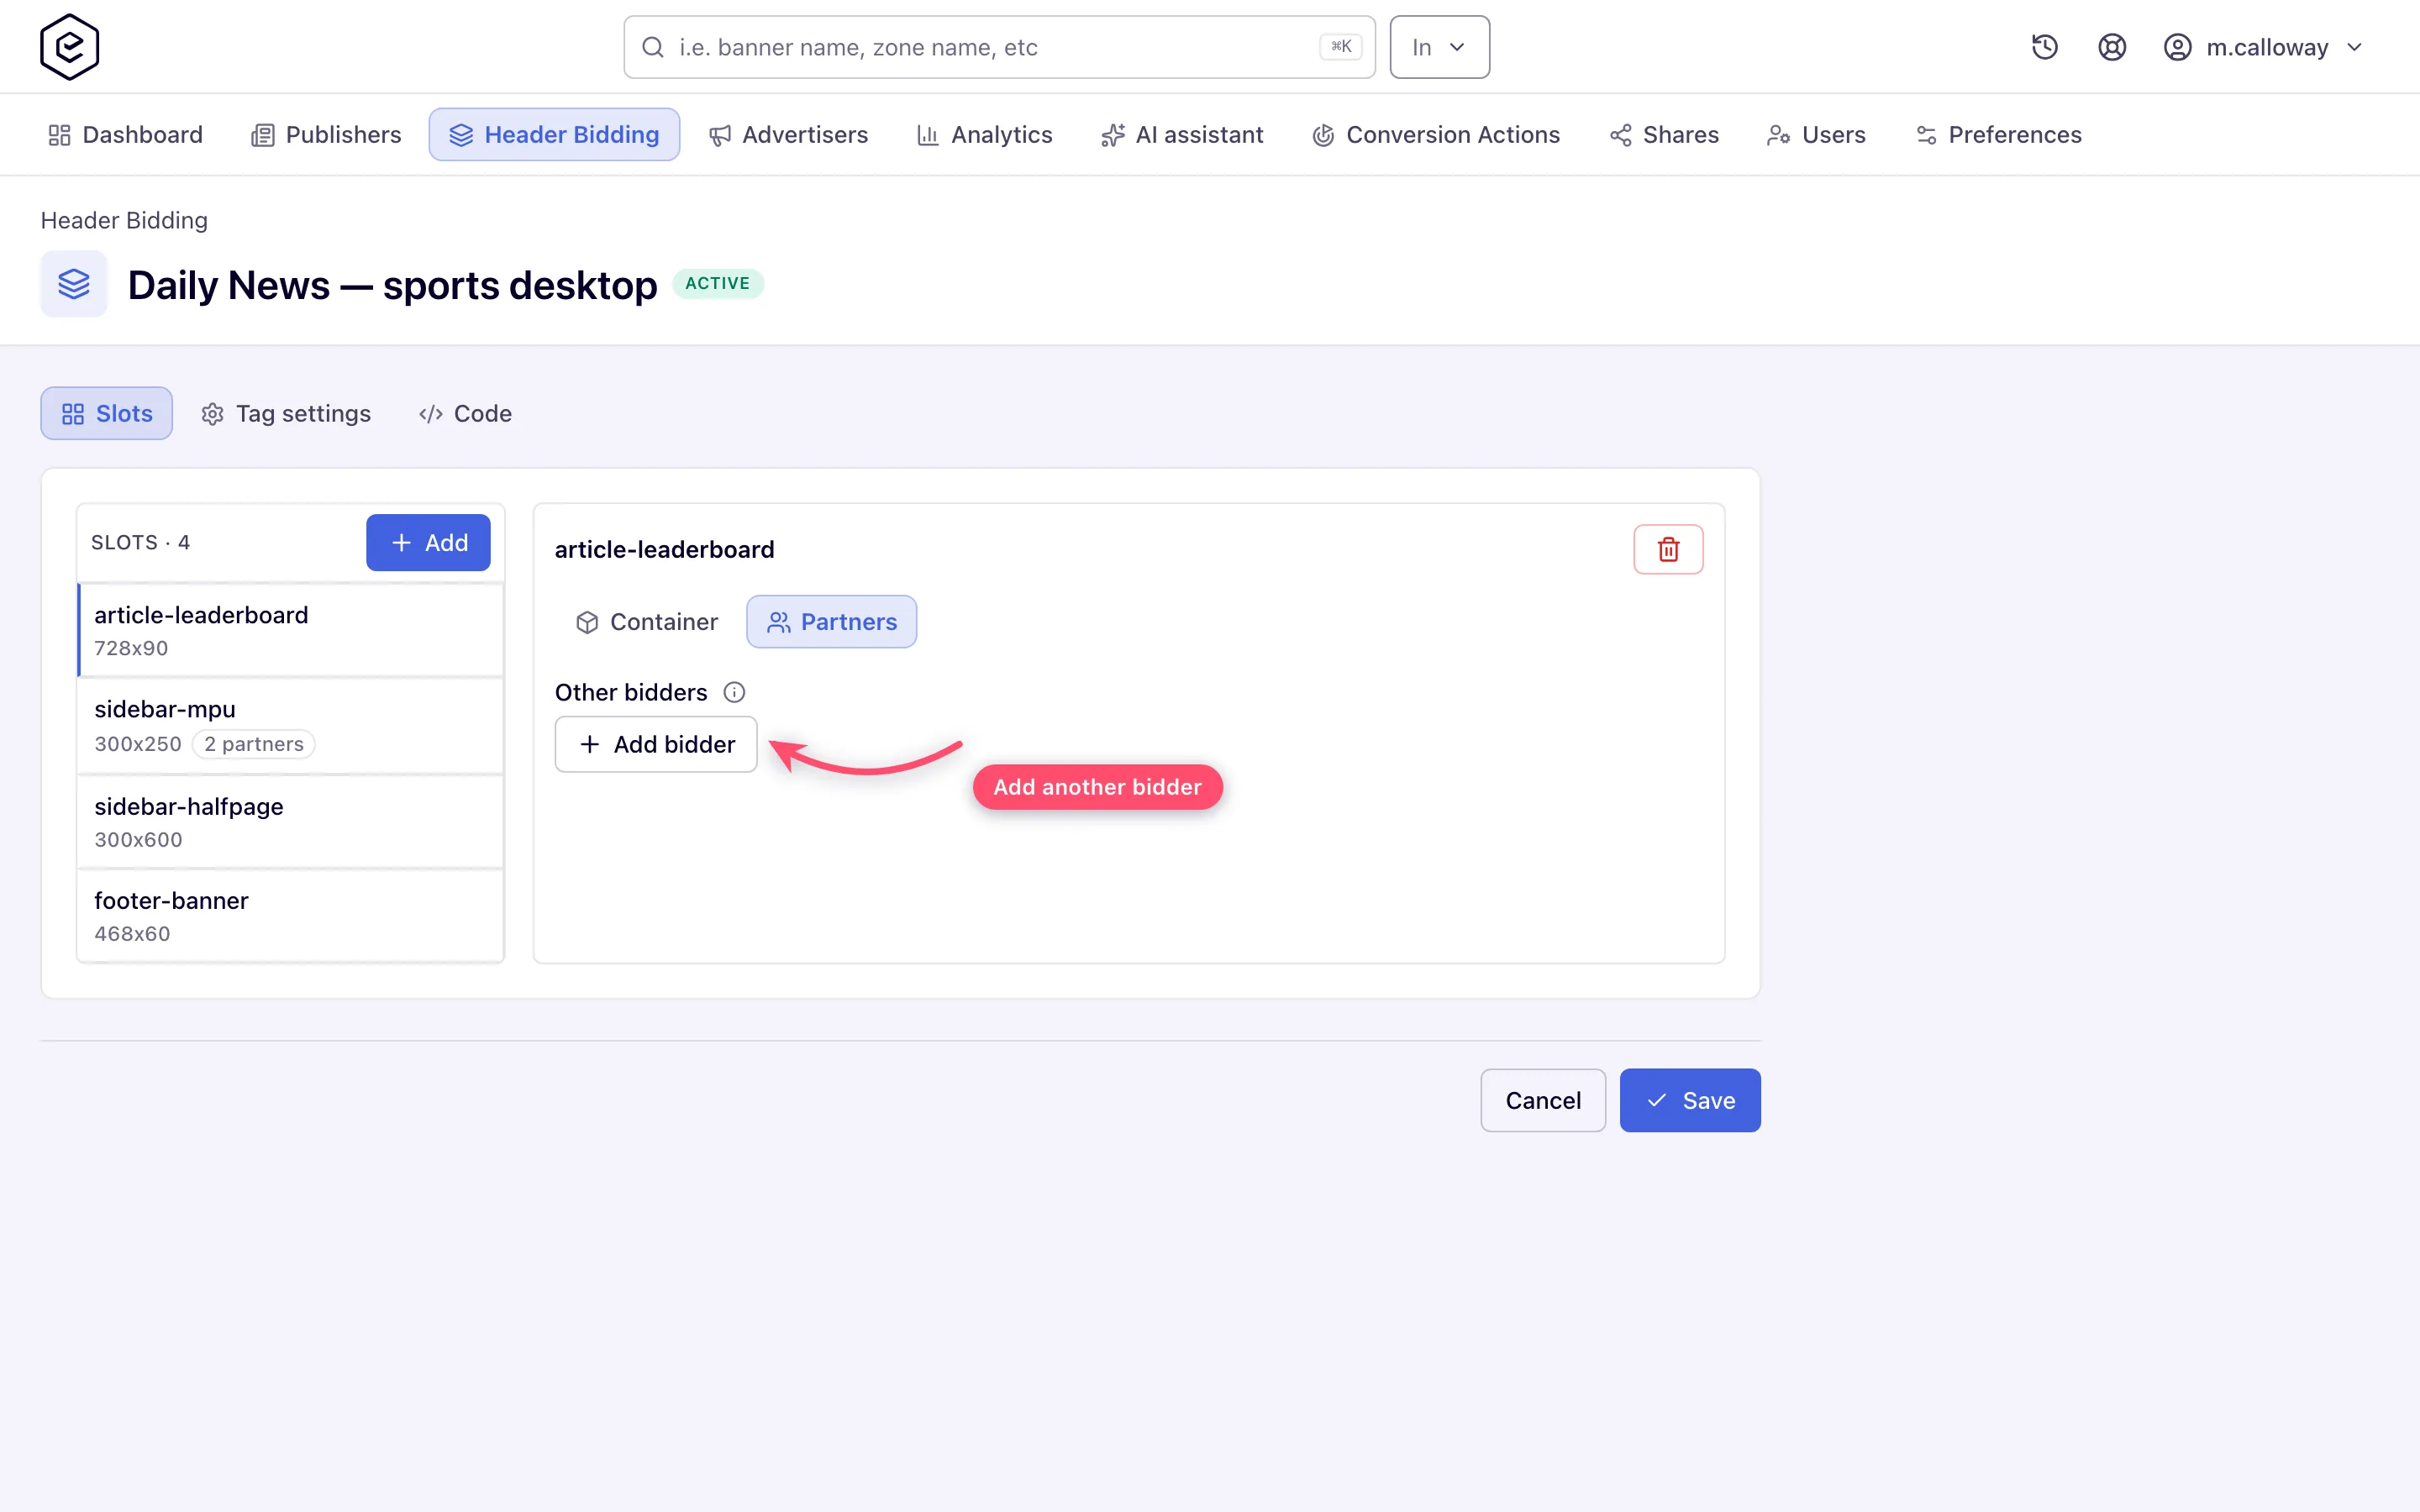Click the info icon next to Other bidders
2420x1512 pixels.
point(734,692)
